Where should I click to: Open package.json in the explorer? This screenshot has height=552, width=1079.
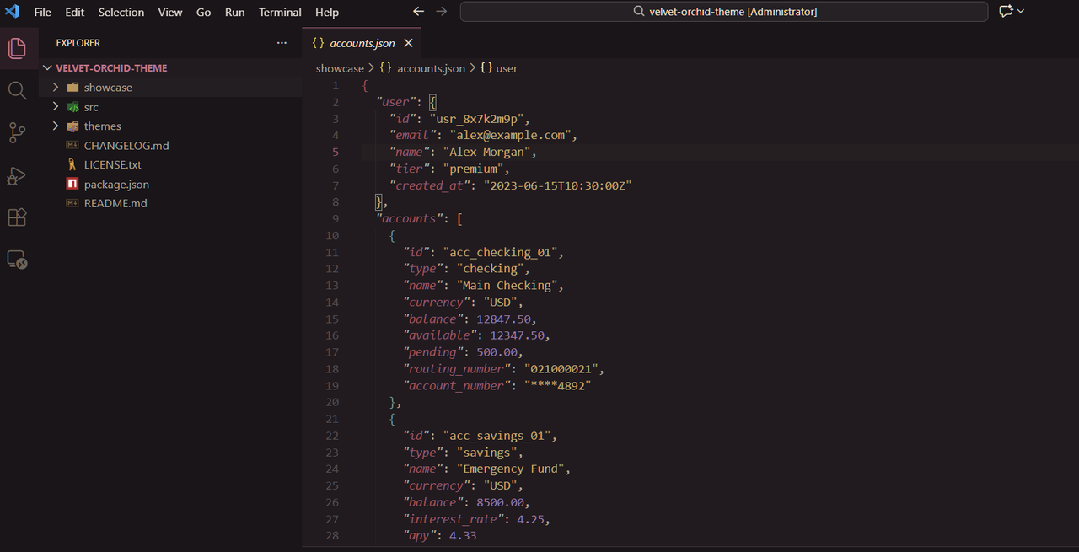click(x=116, y=185)
